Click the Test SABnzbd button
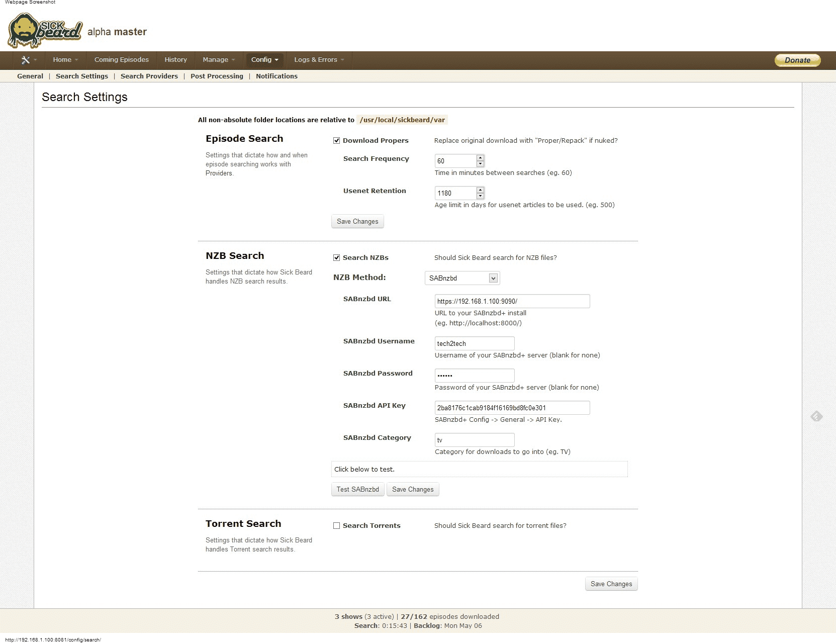This screenshot has width=836, height=643. click(357, 490)
